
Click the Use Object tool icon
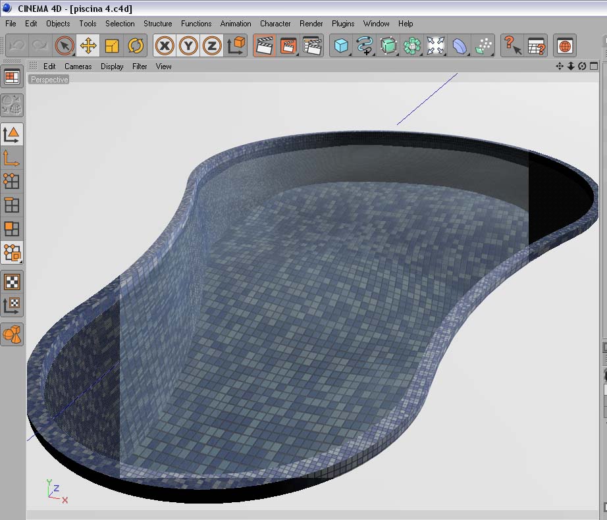[12, 253]
